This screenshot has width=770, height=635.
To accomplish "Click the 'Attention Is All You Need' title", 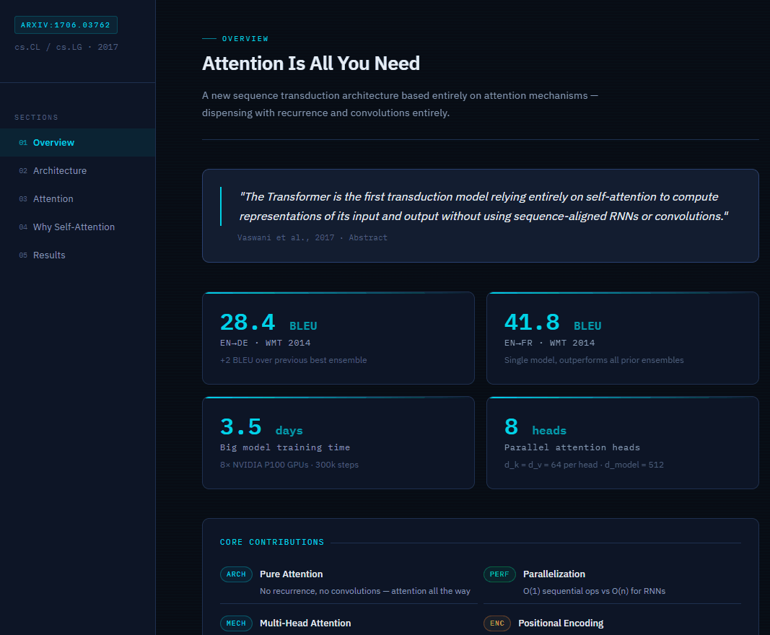I will click(x=311, y=63).
